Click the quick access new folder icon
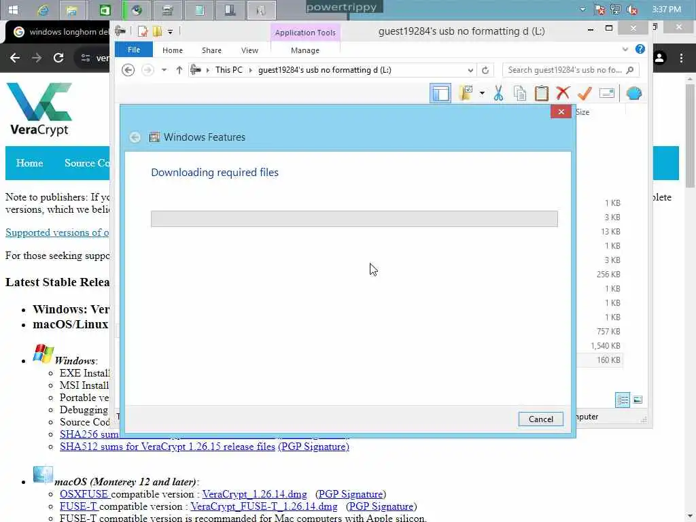 click(157, 31)
